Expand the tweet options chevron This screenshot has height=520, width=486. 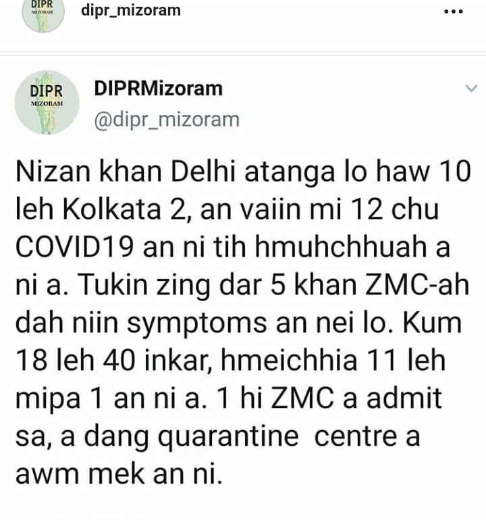[471, 88]
